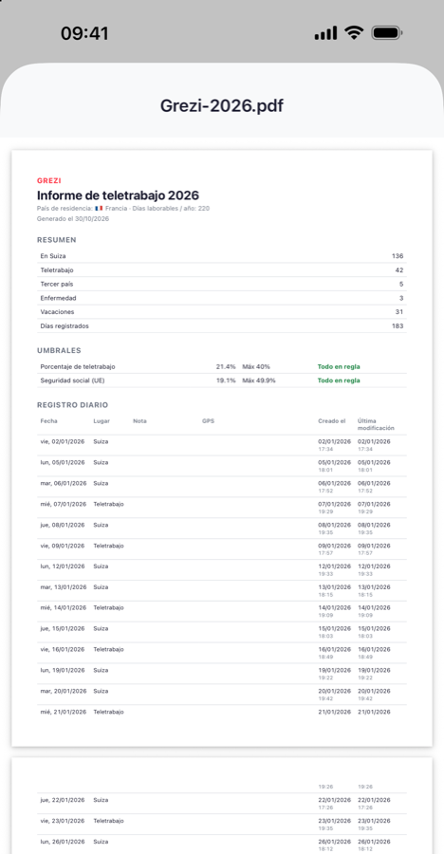
Task: Select date 'lun, 26/01/2026' row
Action: (222, 845)
